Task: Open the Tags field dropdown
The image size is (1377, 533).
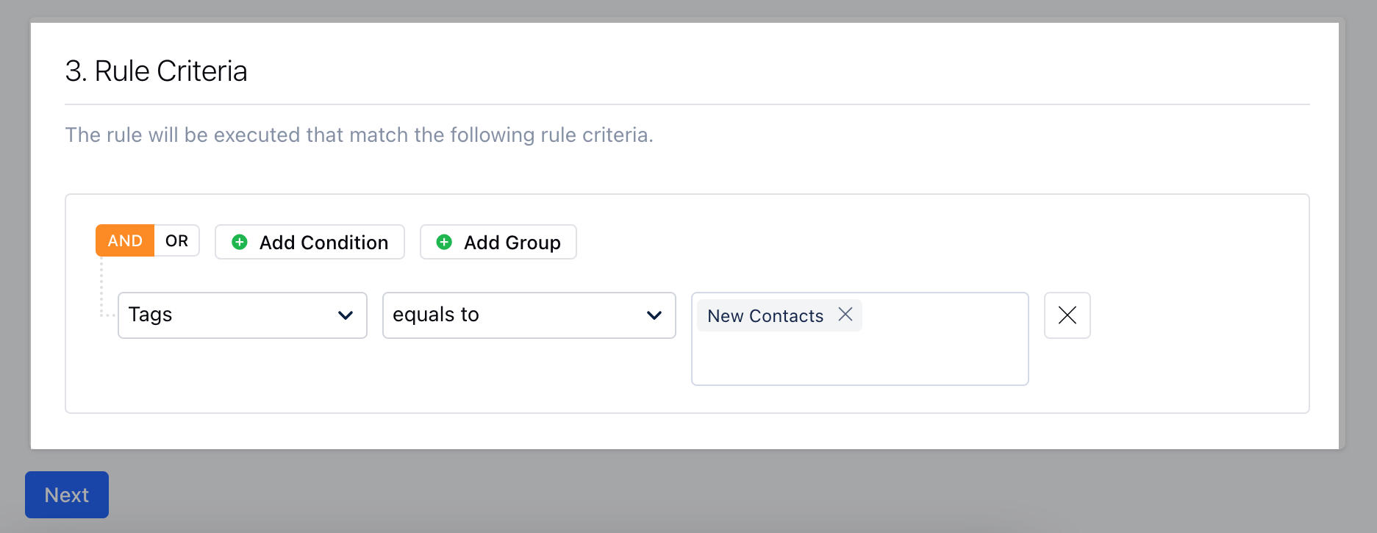Action: coord(243,315)
